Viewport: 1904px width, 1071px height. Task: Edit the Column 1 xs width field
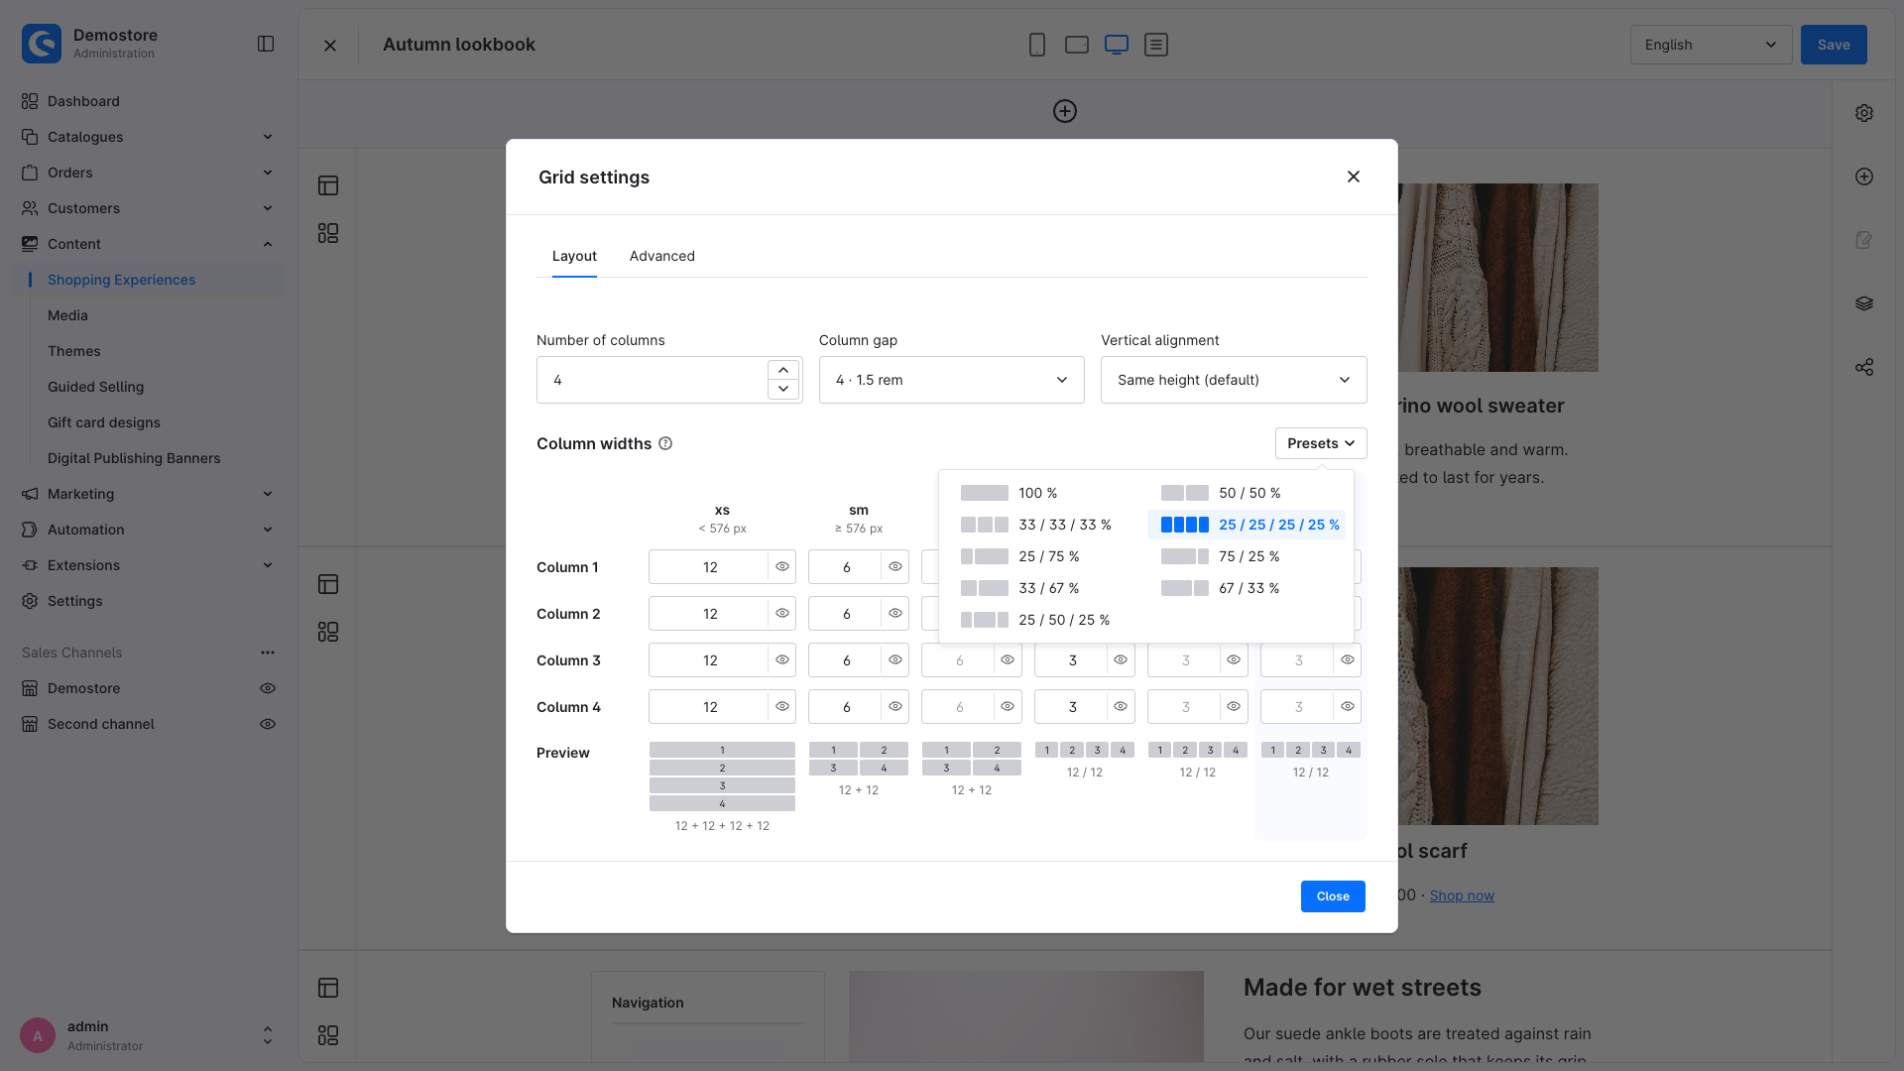pos(710,567)
